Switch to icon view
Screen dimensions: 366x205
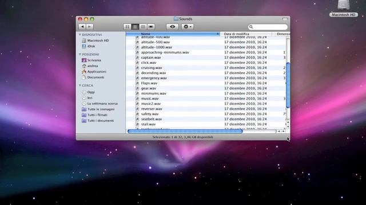coord(127,27)
